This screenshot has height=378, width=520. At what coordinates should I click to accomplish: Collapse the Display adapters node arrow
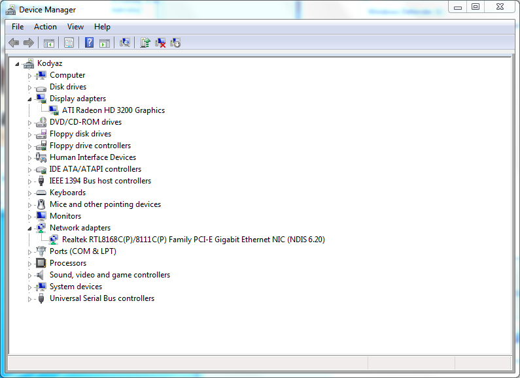(29, 99)
